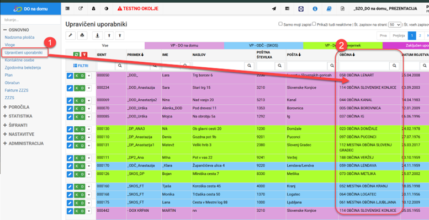Check Prikaži tudi neaktivne option
The width and height of the screenshot is (429, 220).
pyautogui.click(x=314, y=24)
